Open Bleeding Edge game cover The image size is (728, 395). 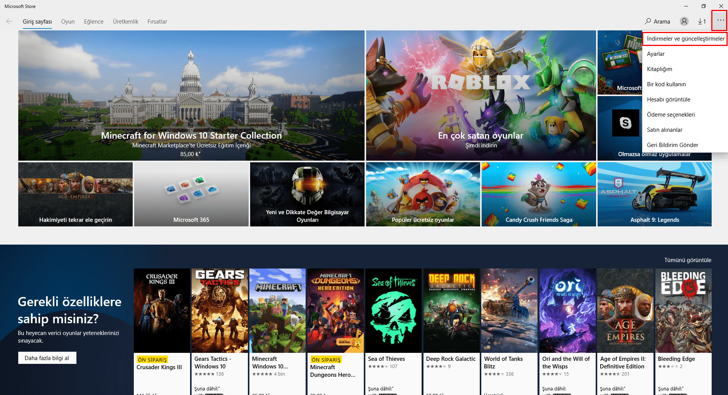[684, 311]
